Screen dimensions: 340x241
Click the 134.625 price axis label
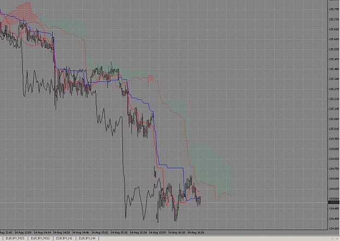(x=334, y=189)
